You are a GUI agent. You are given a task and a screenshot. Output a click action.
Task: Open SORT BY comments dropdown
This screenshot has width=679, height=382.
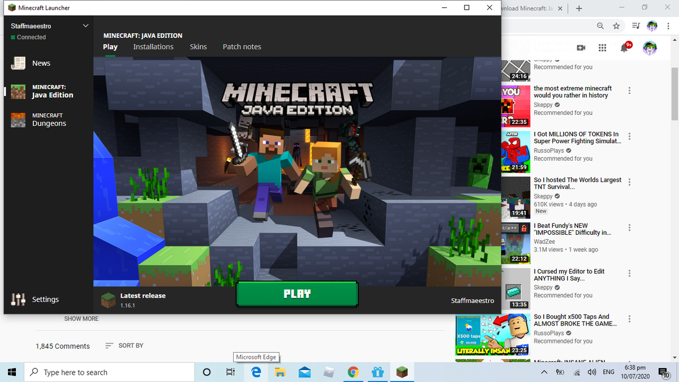click(124, 345)
